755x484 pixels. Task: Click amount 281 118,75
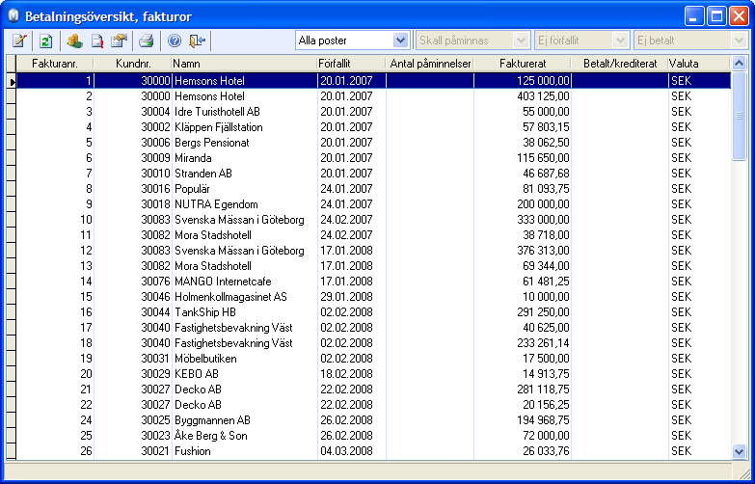543,390
